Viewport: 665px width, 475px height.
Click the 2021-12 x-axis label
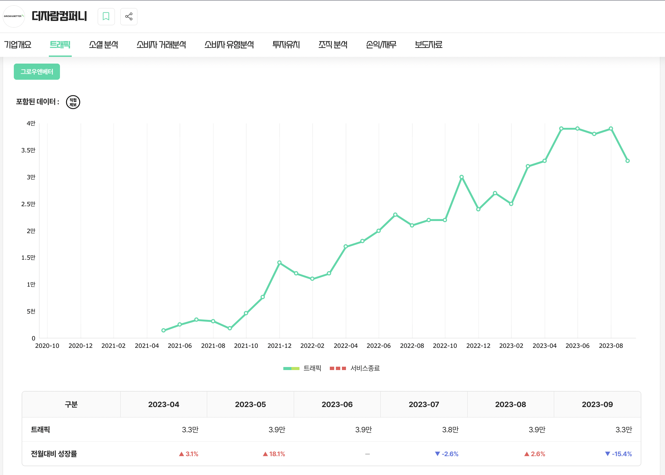[279, 346]
